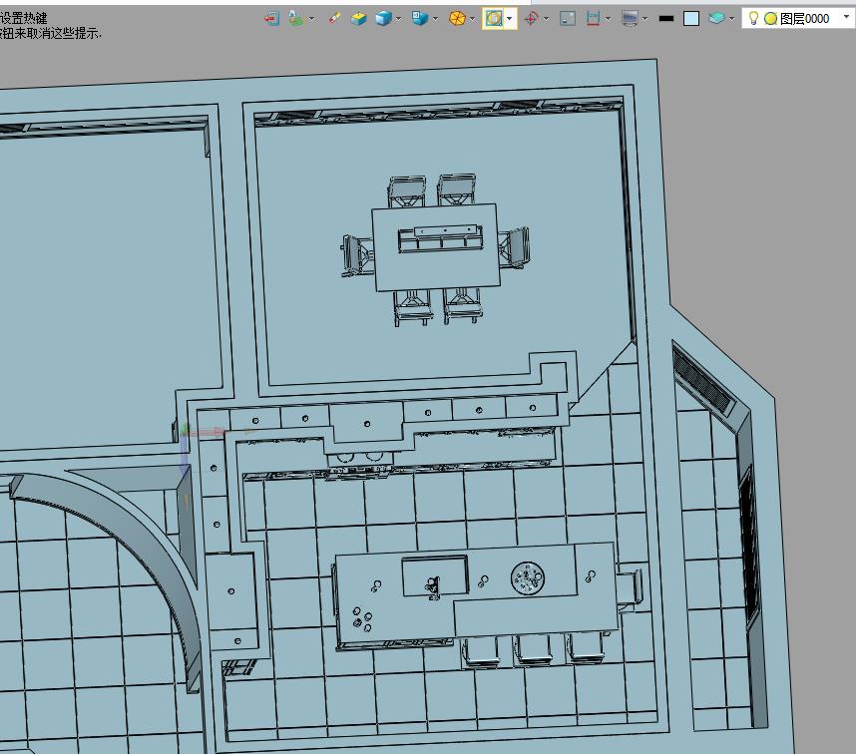Click the gray square panel icon
The image size is (856, 754).
pos(568,19)
